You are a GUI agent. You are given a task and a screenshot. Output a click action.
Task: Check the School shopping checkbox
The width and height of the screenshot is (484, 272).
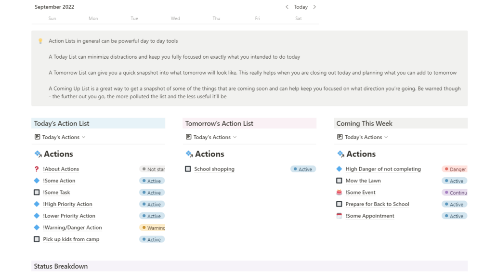click(188, 169)
